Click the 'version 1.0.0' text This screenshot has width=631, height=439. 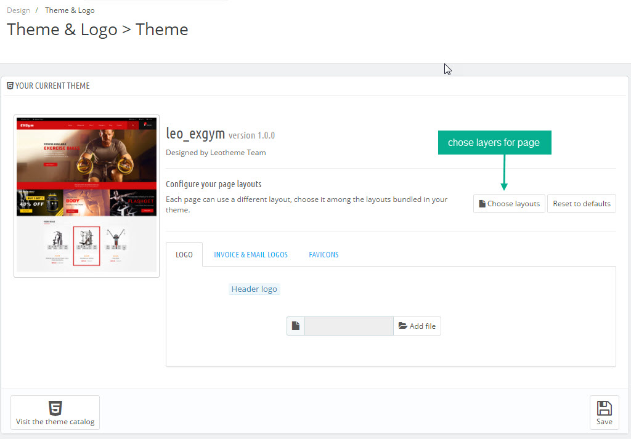pos(251,135)
